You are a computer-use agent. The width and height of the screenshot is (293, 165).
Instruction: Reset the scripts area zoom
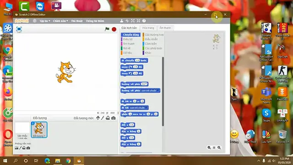point(214,148)
